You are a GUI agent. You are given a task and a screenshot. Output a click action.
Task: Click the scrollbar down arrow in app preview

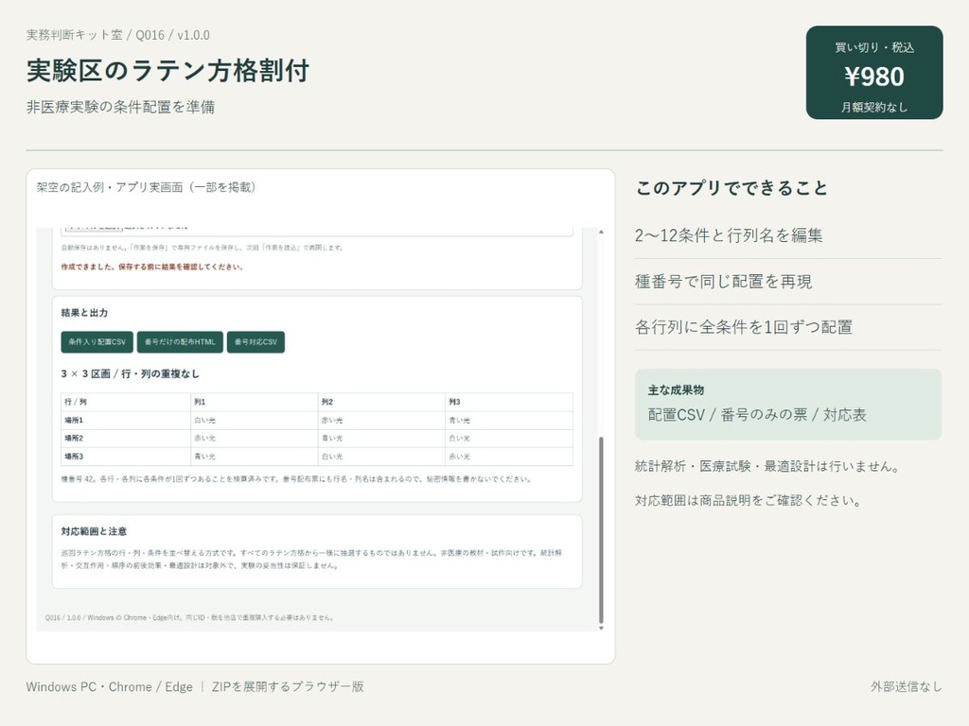[601, 628]
